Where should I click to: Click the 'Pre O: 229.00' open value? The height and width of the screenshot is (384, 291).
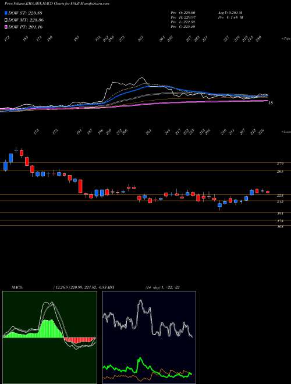(x=183, y=12)
